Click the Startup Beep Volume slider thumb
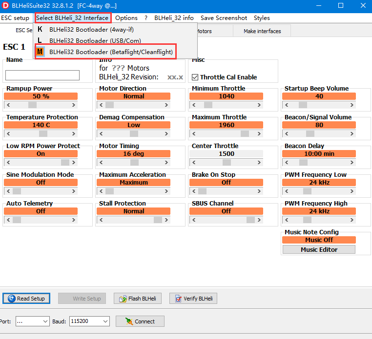 303,105
